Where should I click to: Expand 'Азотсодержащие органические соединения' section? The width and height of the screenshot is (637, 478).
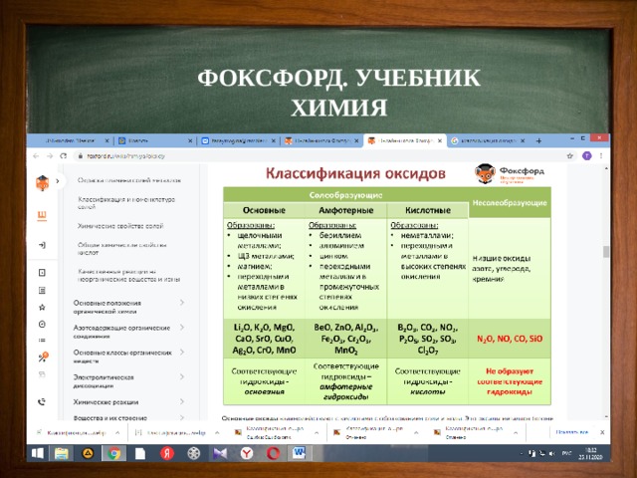181,328
